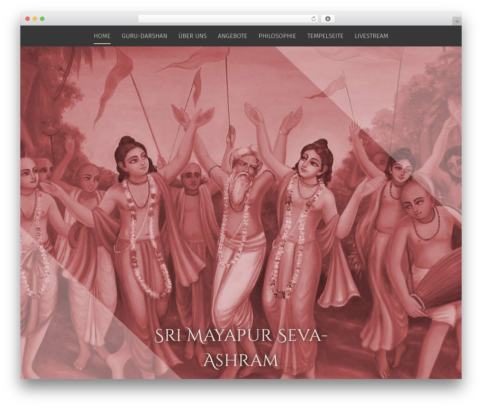Open the PHILOSOPHIE menu link
This screenshot has height=408, width=482.
pyautogui.click(x=277, y=36)
